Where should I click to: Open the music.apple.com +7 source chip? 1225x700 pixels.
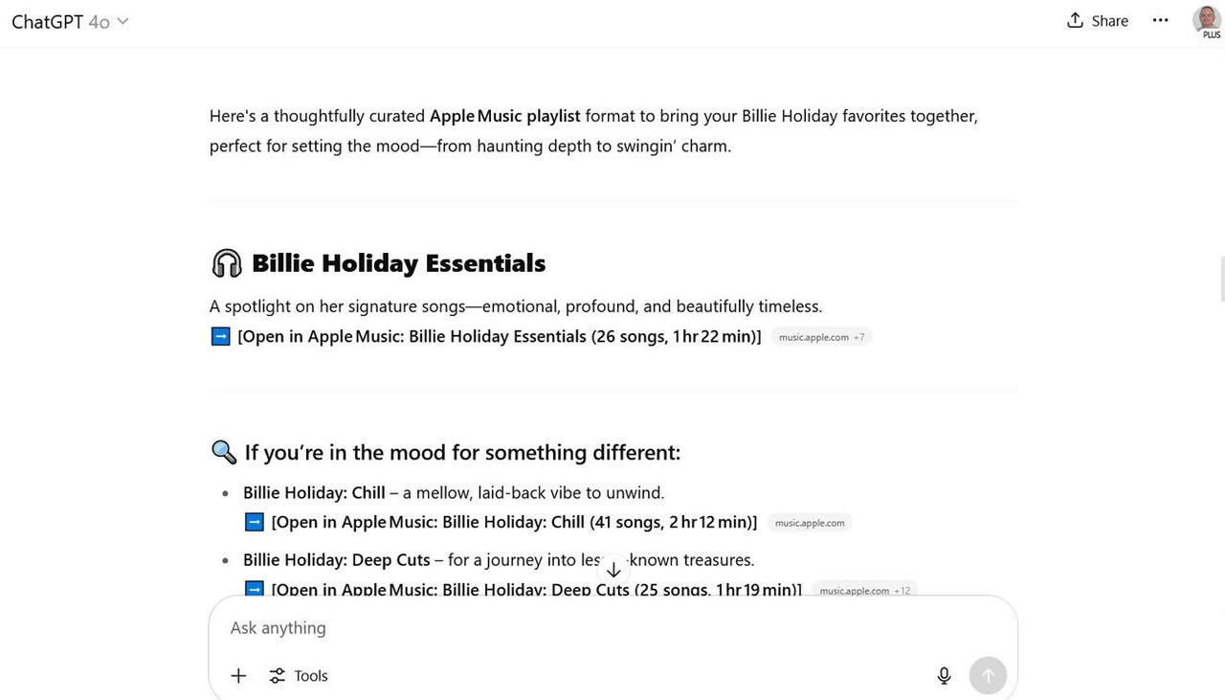click(x=822, y=337)
